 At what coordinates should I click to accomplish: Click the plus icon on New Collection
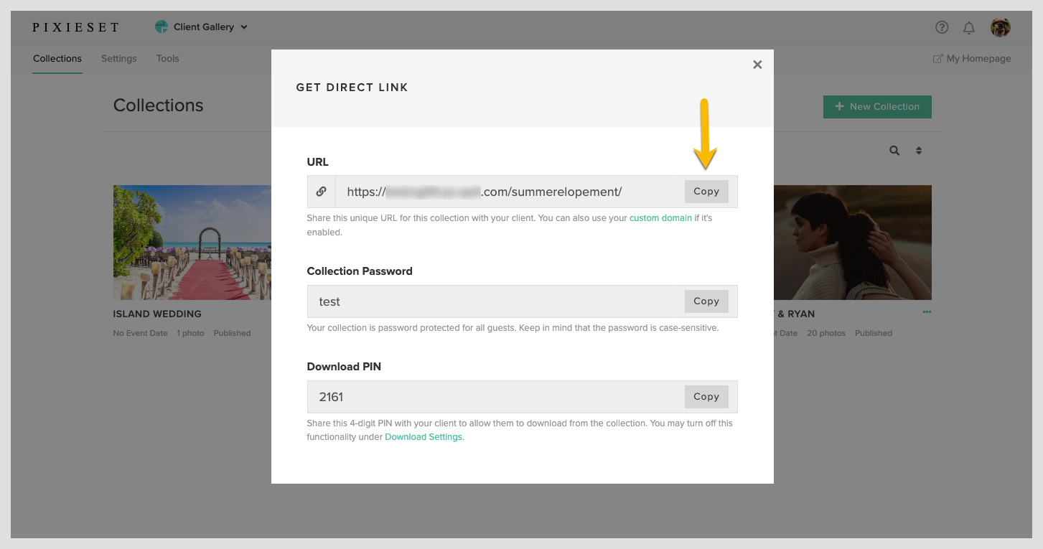point(839,106)
